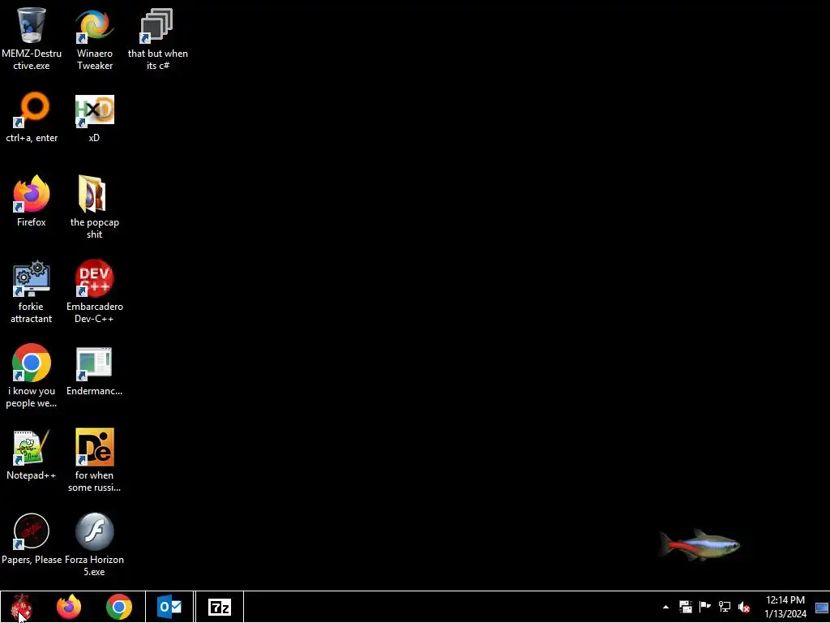Select the Winaero Tweaker shortcut
The width and height of the screenshot is (830, 623).
pos(95,26)
